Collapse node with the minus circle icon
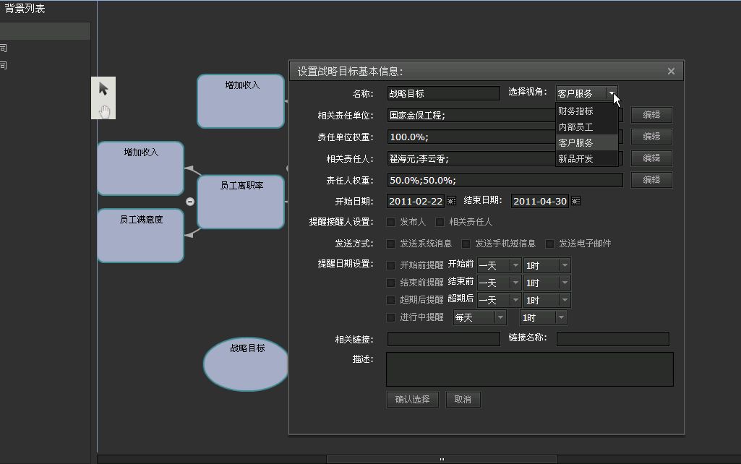This screenshot has width=741, height=464. point(190,202)
